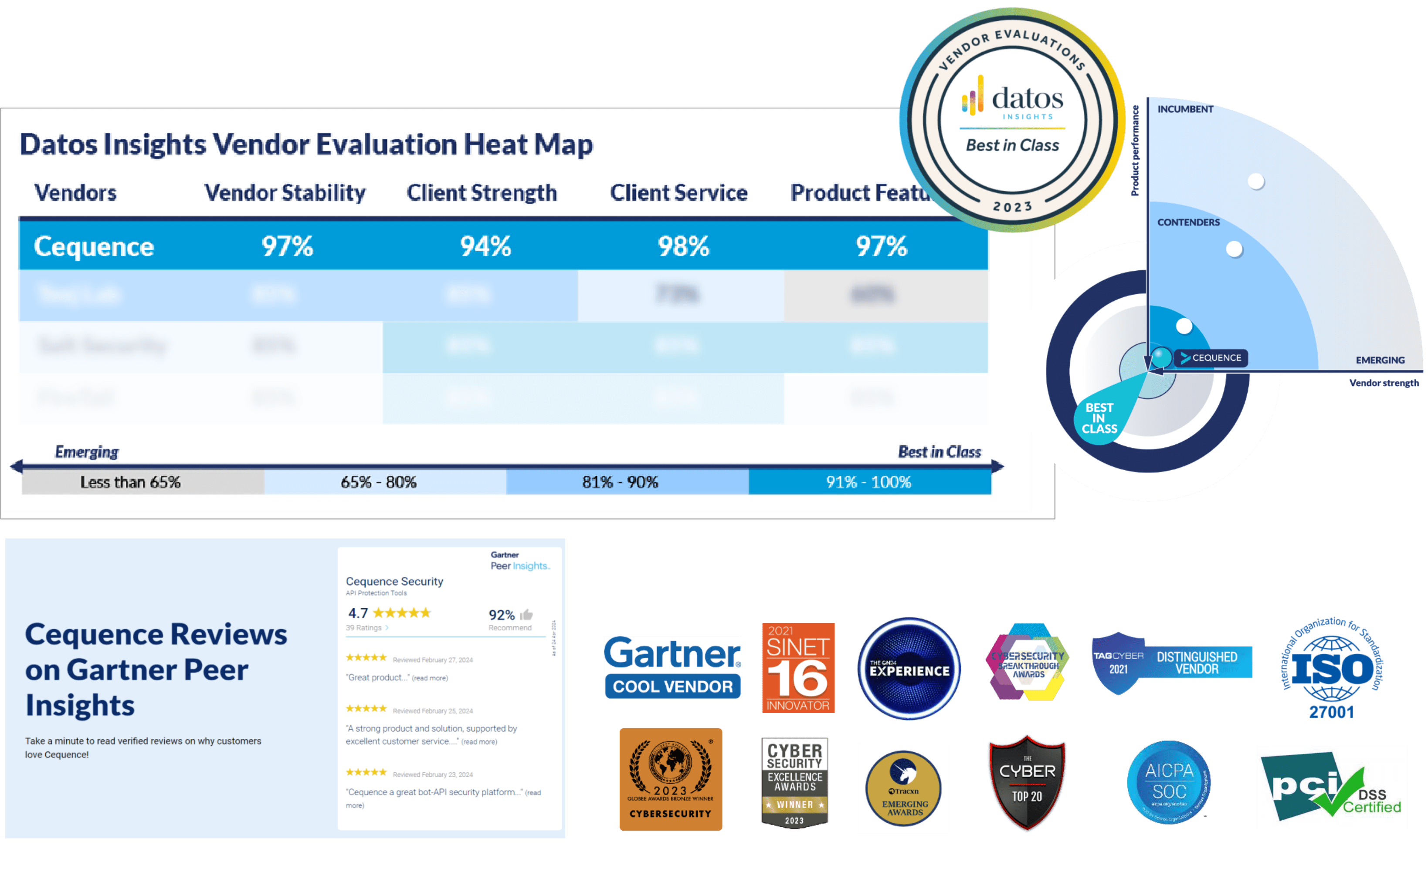Click Cequence's 94% Client Strength cell
This screenshot has height=892, width=1428.
pyautogui.click(x=485, y=246)
